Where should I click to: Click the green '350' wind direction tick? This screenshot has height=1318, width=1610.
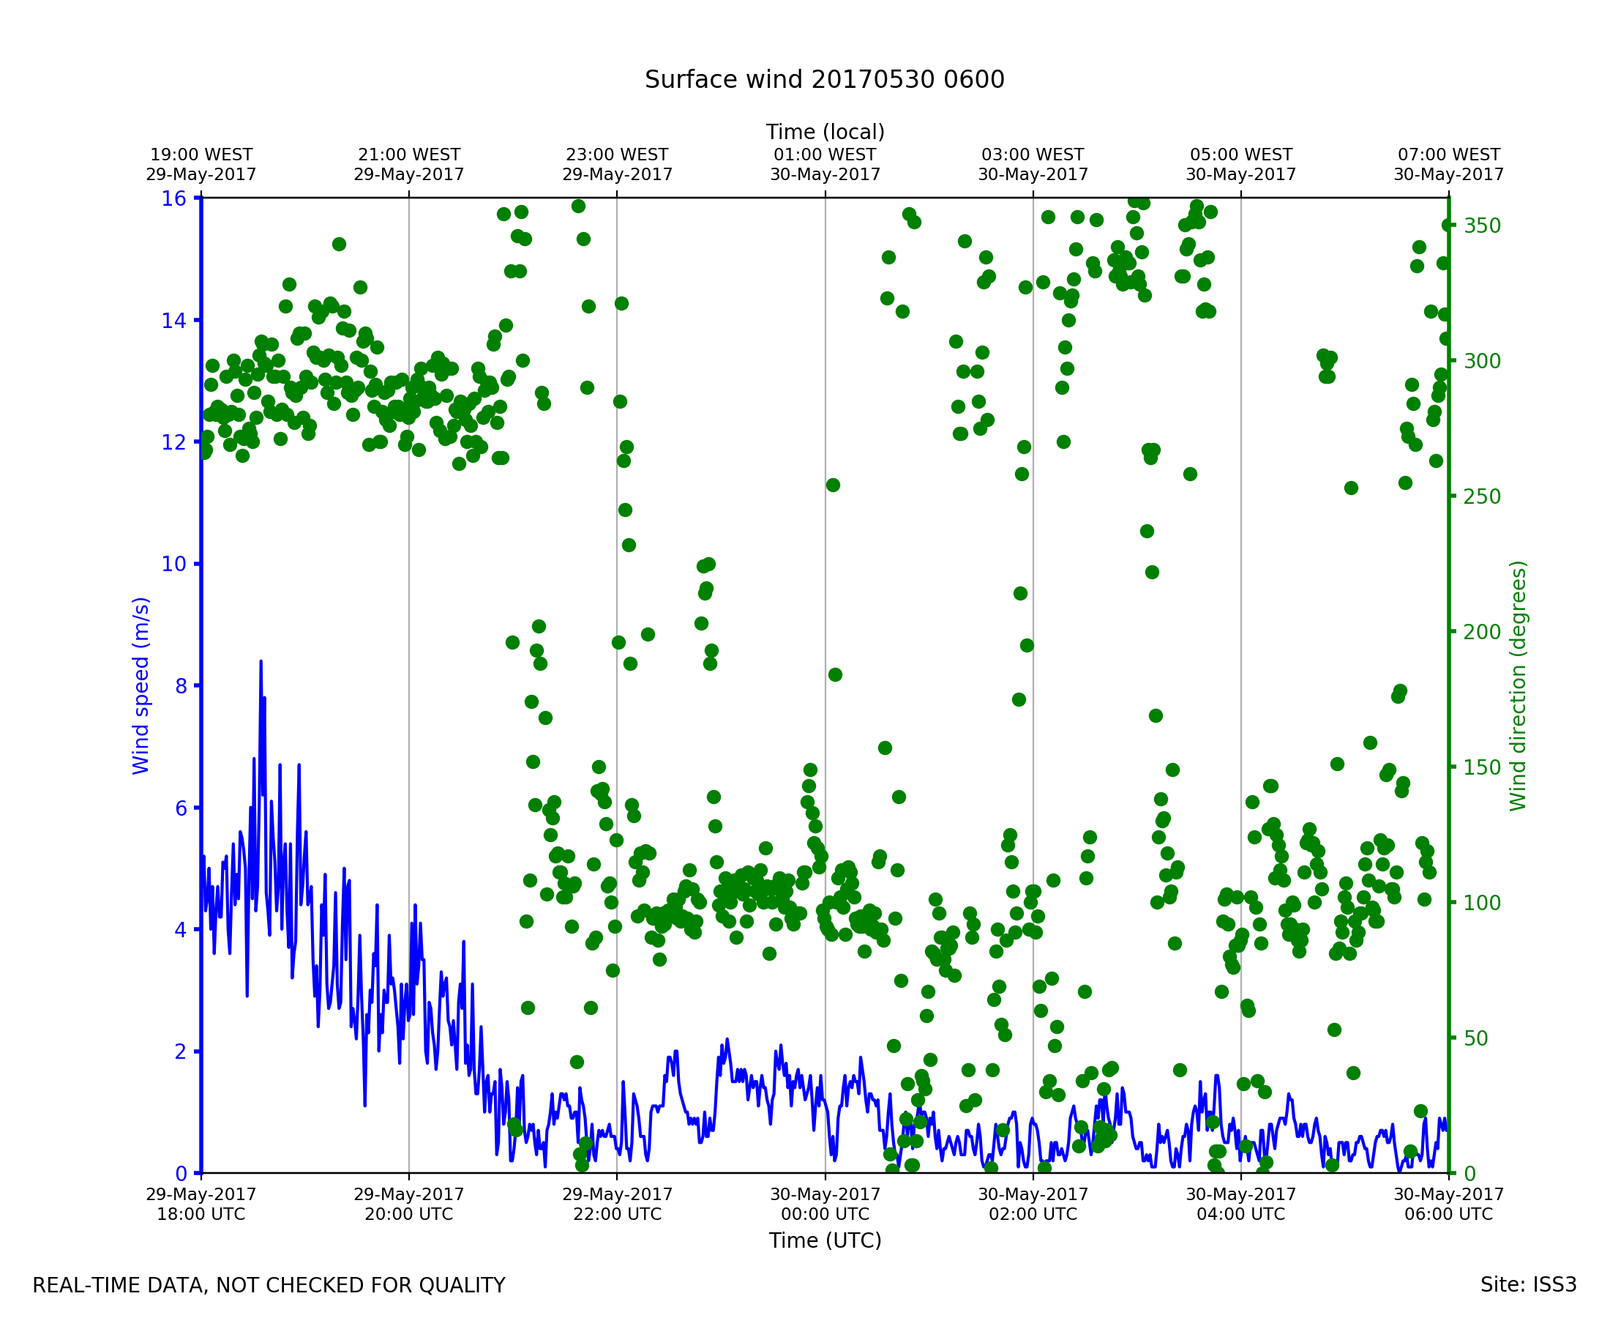tap(1482, 226)
